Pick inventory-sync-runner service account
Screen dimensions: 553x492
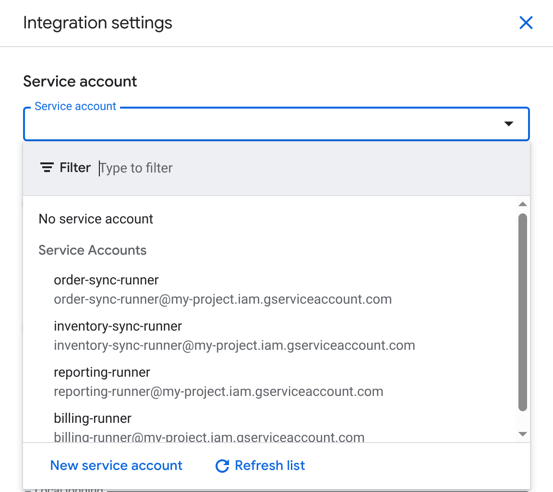[269, 336]
